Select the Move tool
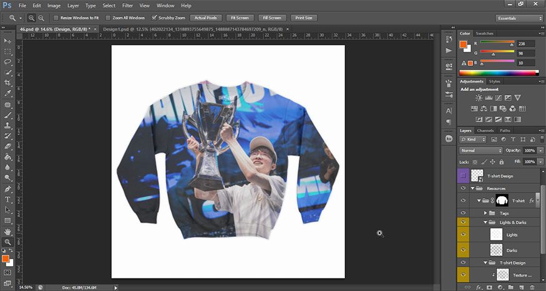The image size is (546, 291). coord(7,41)
